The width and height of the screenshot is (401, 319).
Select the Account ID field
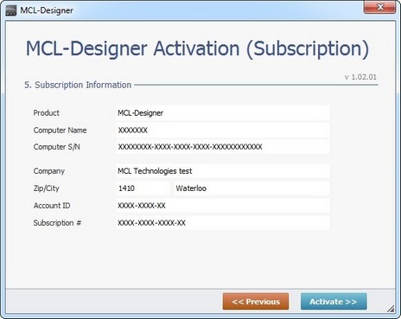pos(223,206)
